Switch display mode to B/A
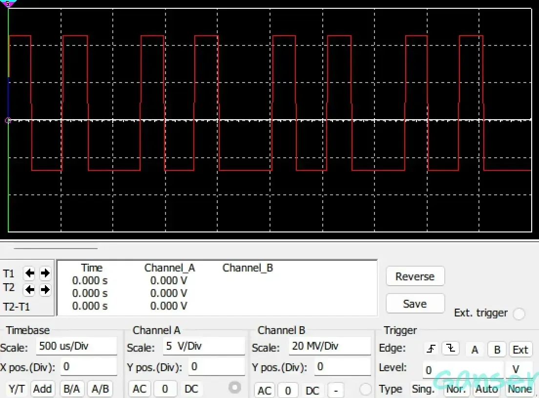The width and height of the screenshot is (539, 398). click(x=72, y=389)
